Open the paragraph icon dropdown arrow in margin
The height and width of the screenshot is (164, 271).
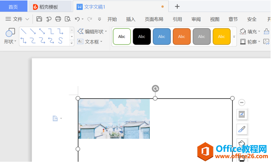[61, 118]
